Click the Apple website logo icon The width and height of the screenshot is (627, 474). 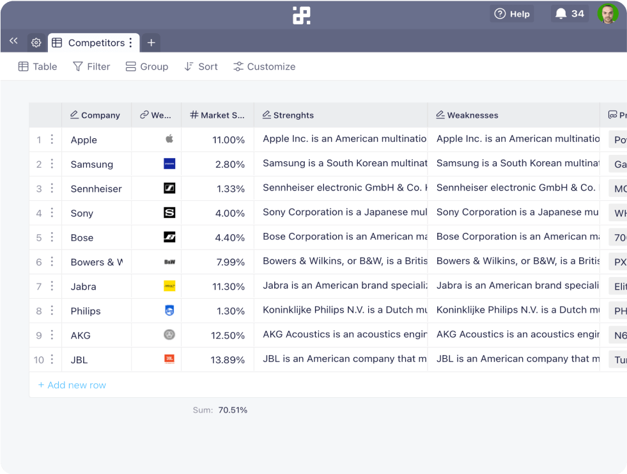pos(169,139)
